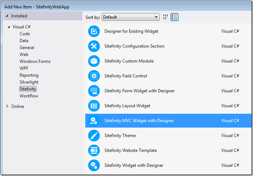Select Sitefinity Field Control template name
The height and width of the screenshot is (176, 253).
126,76
